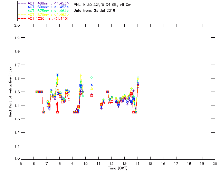The image size is (221, 177).
Task: Click the blue asterisk peak just before 8 hours
Action: pyautogui.click(x=57, y=75)
